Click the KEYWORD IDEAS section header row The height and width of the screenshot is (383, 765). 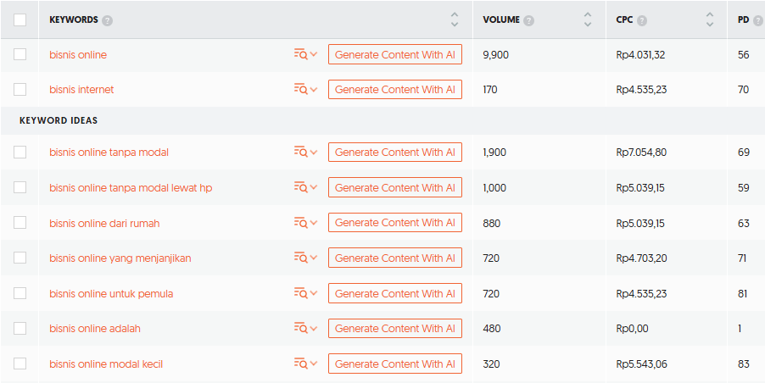click(59, 120)
